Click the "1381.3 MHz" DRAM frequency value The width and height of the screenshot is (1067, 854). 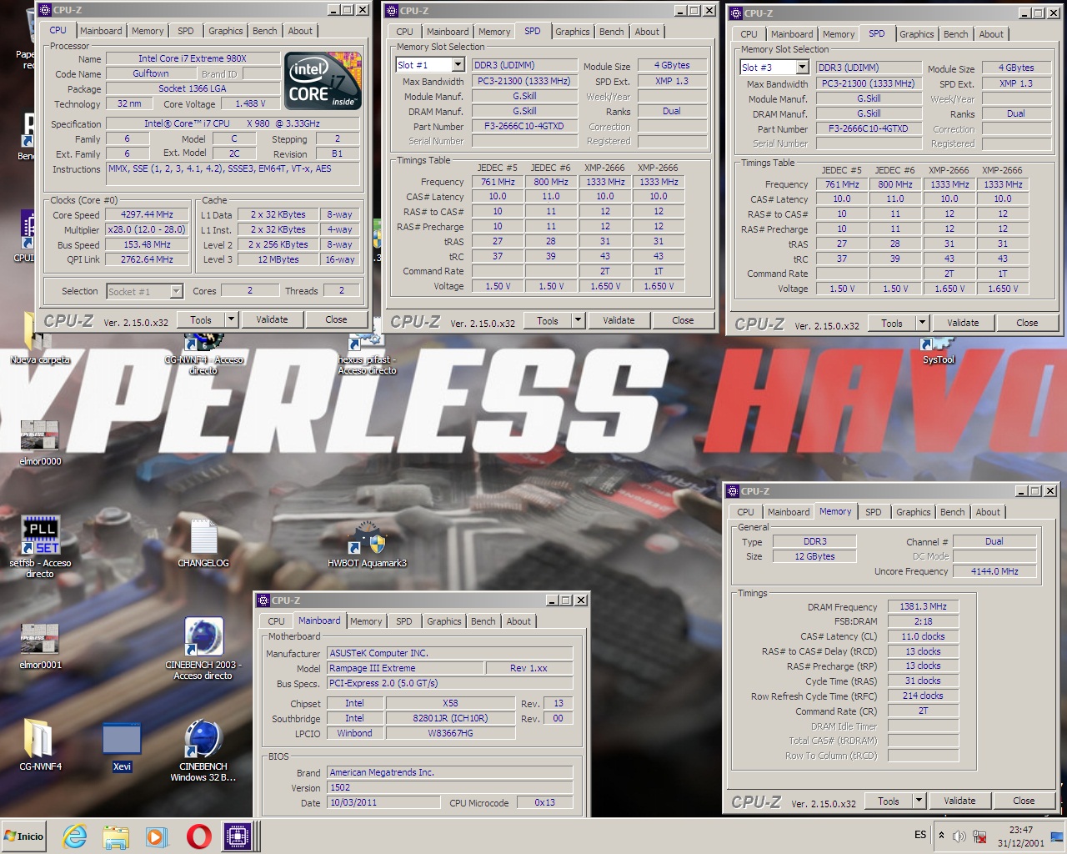pos(923,606)
